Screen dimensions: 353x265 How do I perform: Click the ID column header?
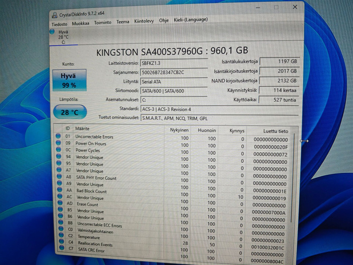point(67,128)
